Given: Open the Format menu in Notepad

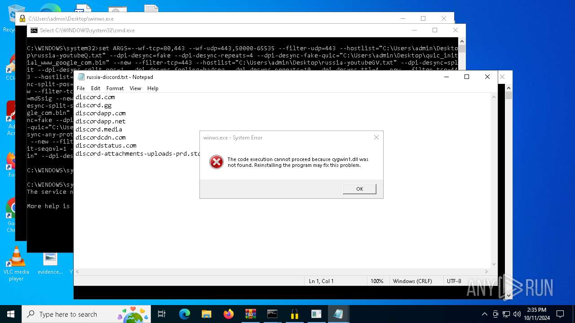Looking at the screenshot, I should (x=115, y=88).
